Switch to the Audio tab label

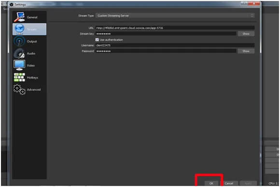click(x=31, y=53)
